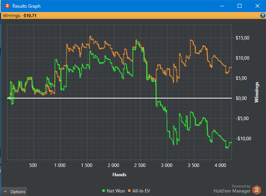The height and width of the screenshot is (196, 266).
Task: Click the Hands x-axis title
Action: [119, 175]
